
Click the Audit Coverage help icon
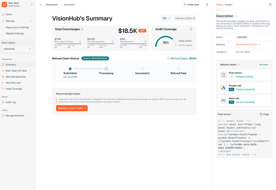191,29
